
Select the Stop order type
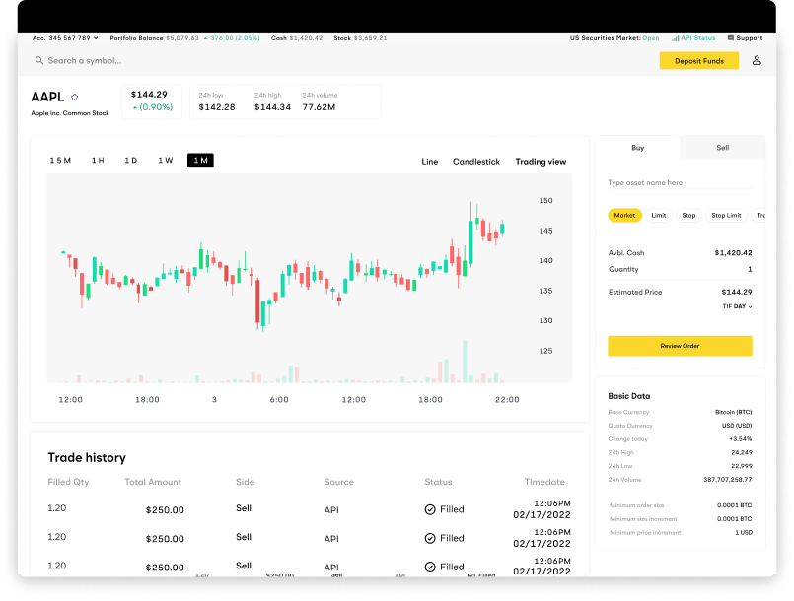point(688,215)
